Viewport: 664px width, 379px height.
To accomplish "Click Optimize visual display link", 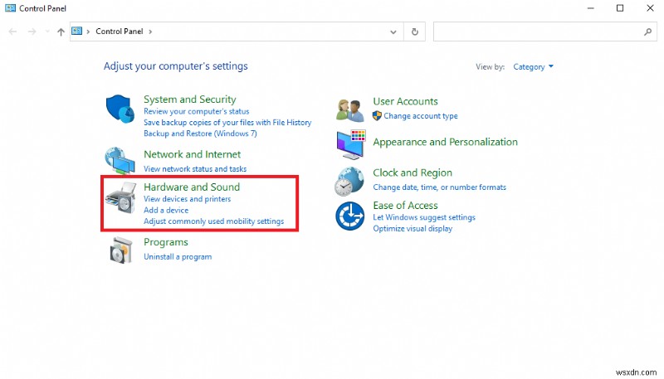I will pyautogui.click(x=413, y=229).
